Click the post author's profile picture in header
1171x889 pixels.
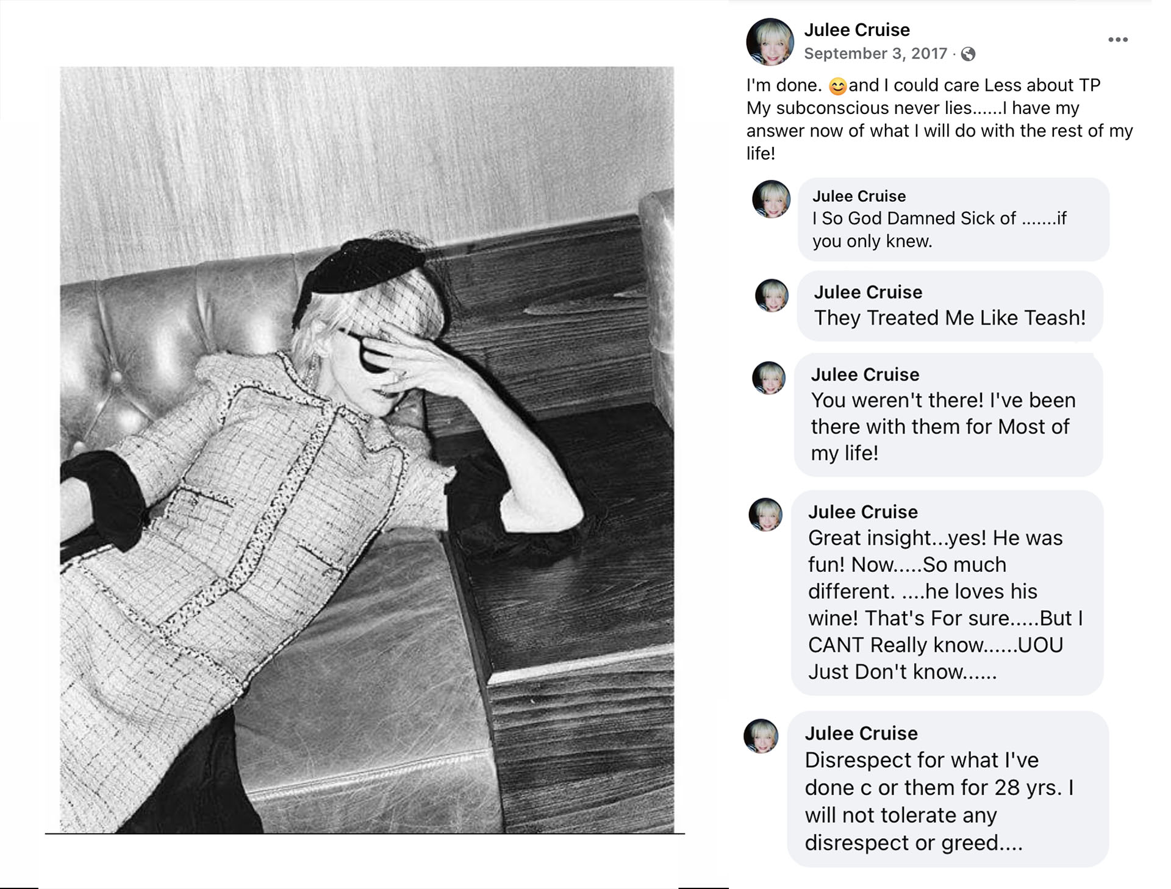coord(770,42)
